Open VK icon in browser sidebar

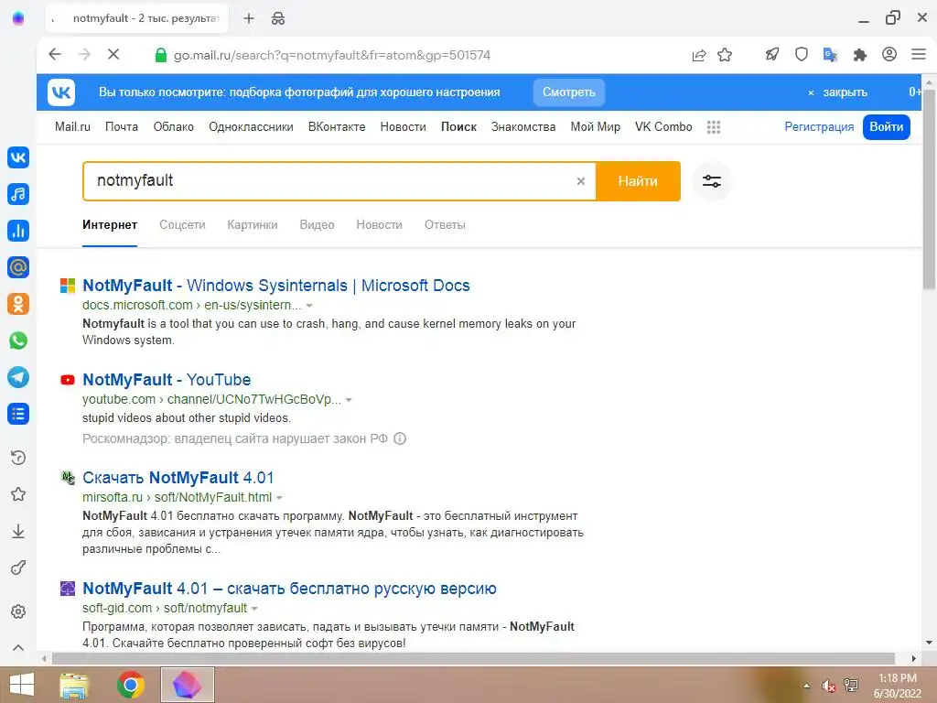coord(18,157)
